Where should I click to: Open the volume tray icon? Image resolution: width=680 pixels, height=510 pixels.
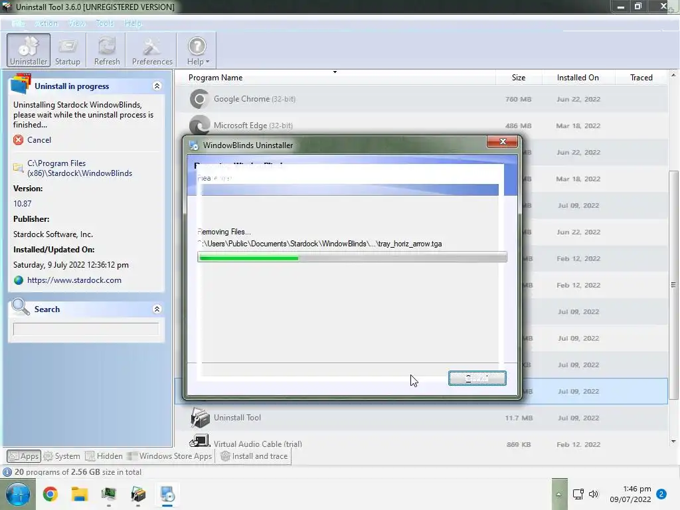coord(593,494)
